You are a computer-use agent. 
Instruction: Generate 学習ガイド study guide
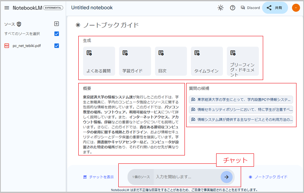[135, 61]
